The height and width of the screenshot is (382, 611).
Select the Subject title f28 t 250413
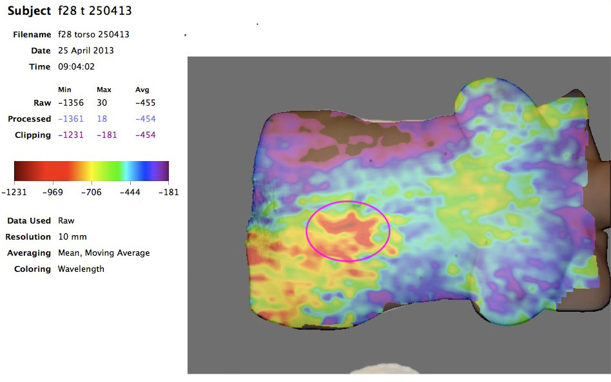[70, 12]
